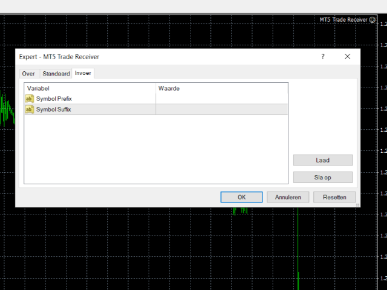The height and width of the screenshot is (290, 387).
Task: Switch to the Over tab
Action: (x=28, y=74)
